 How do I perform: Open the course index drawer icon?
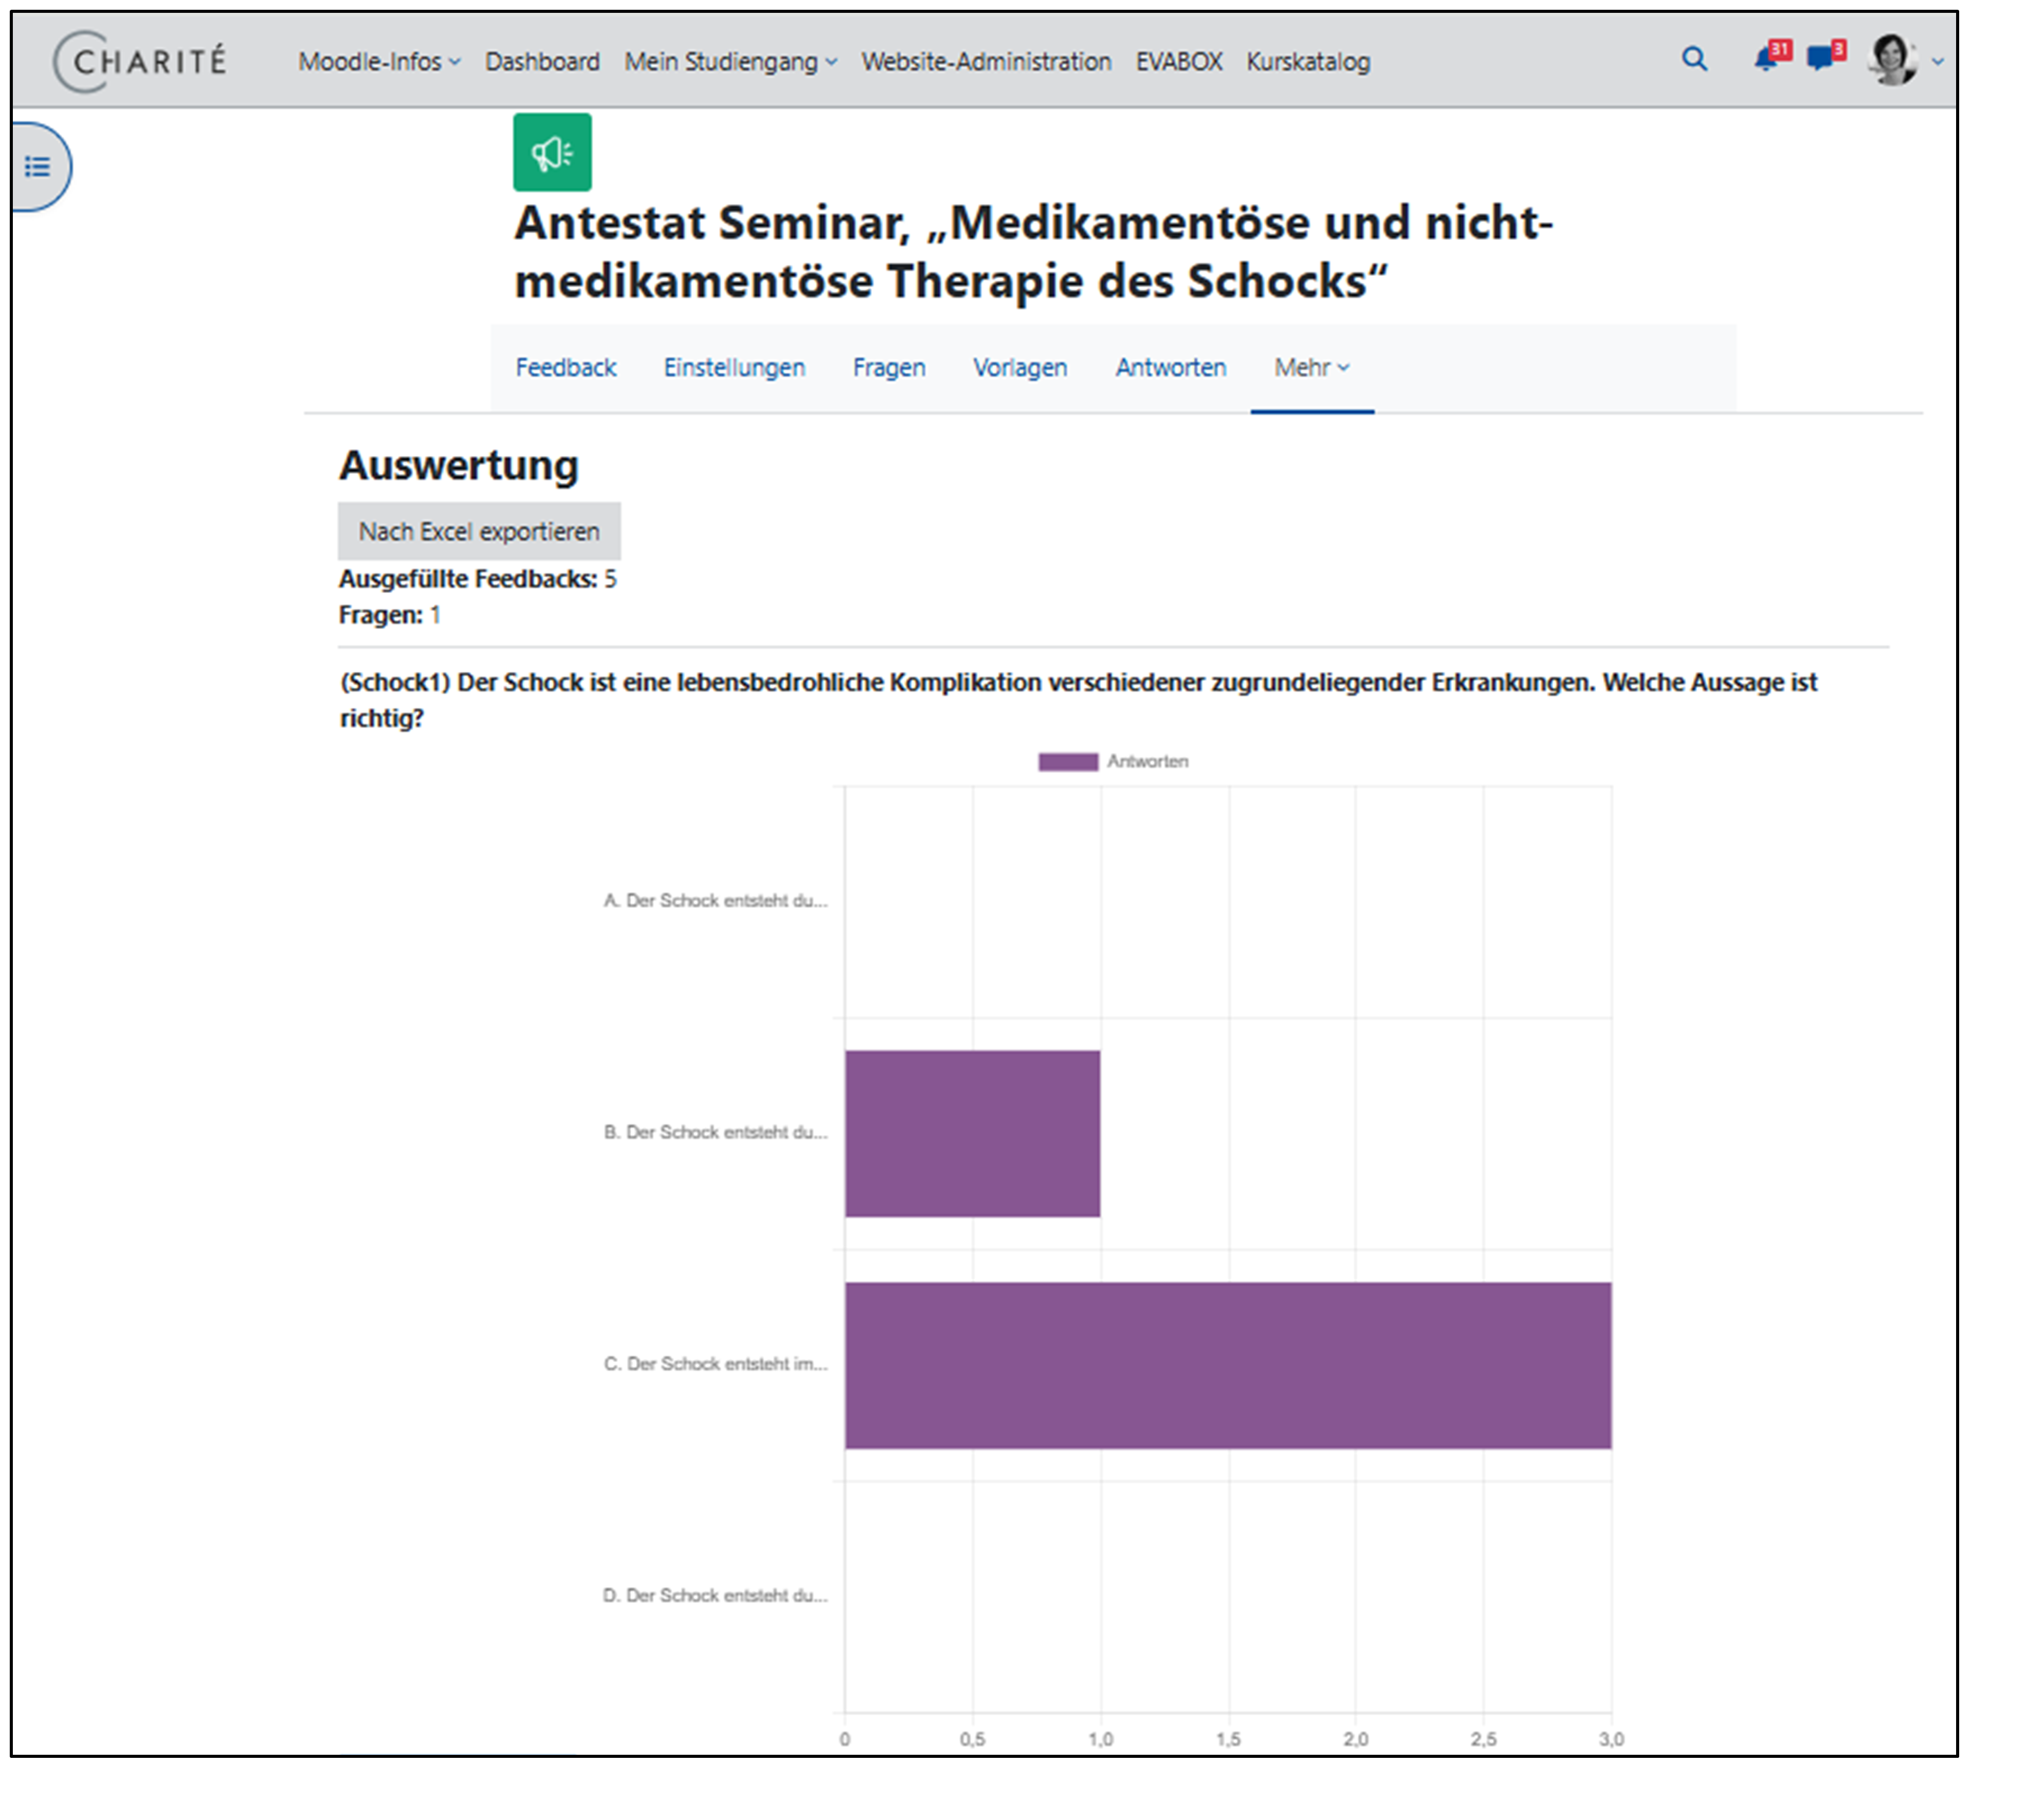38,167
